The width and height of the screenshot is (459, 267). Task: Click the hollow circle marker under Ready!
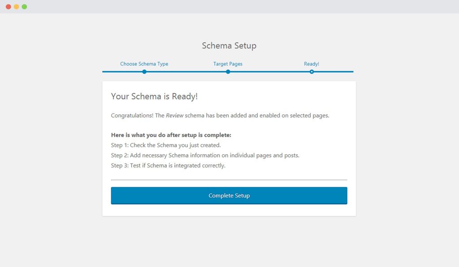(x=312, y=72)
